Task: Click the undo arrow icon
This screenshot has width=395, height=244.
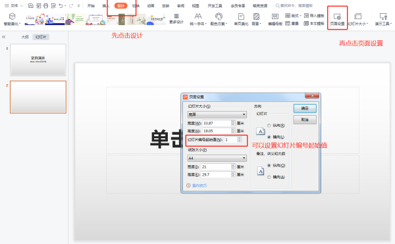Action: (61, 5)
